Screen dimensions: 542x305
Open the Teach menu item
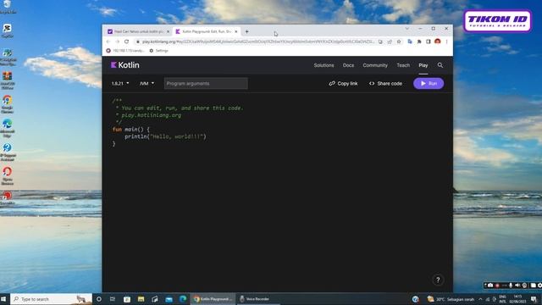[x=403, y=65]
